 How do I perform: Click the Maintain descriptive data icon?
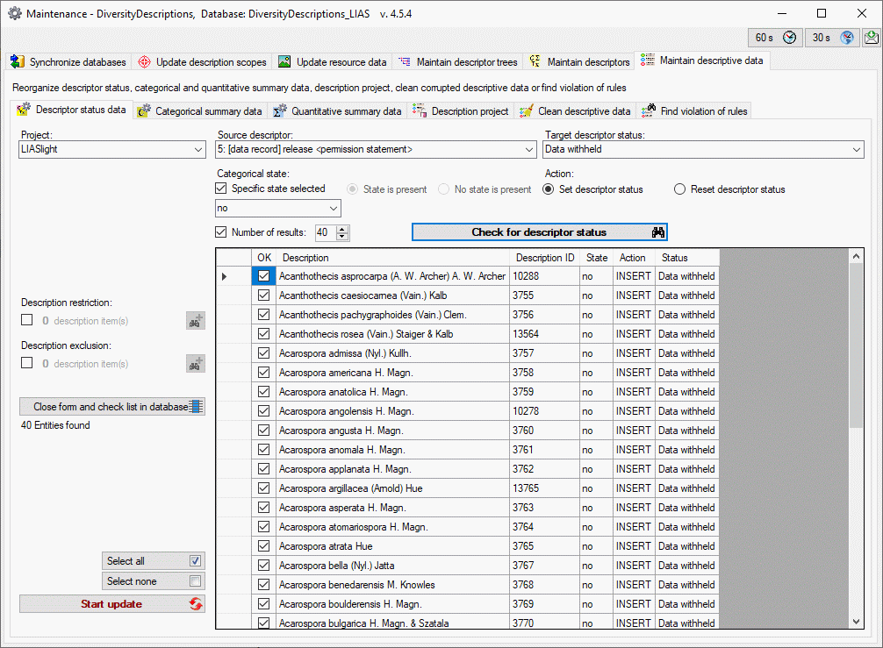(647, 60)
